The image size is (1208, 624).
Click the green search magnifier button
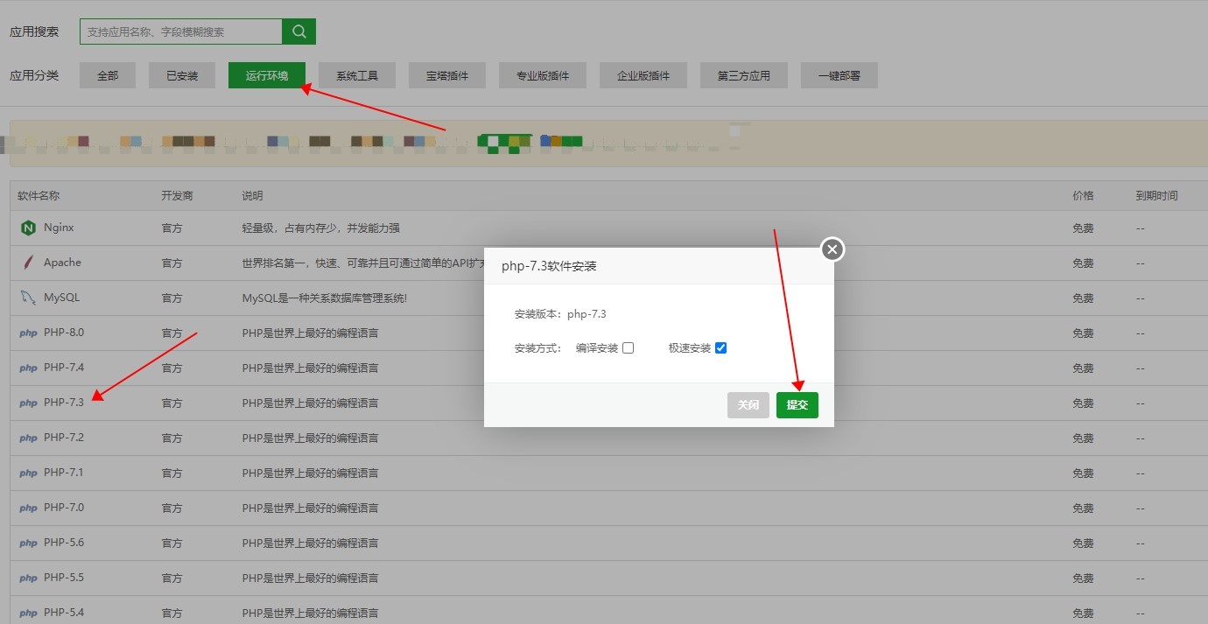coord(298,32)
